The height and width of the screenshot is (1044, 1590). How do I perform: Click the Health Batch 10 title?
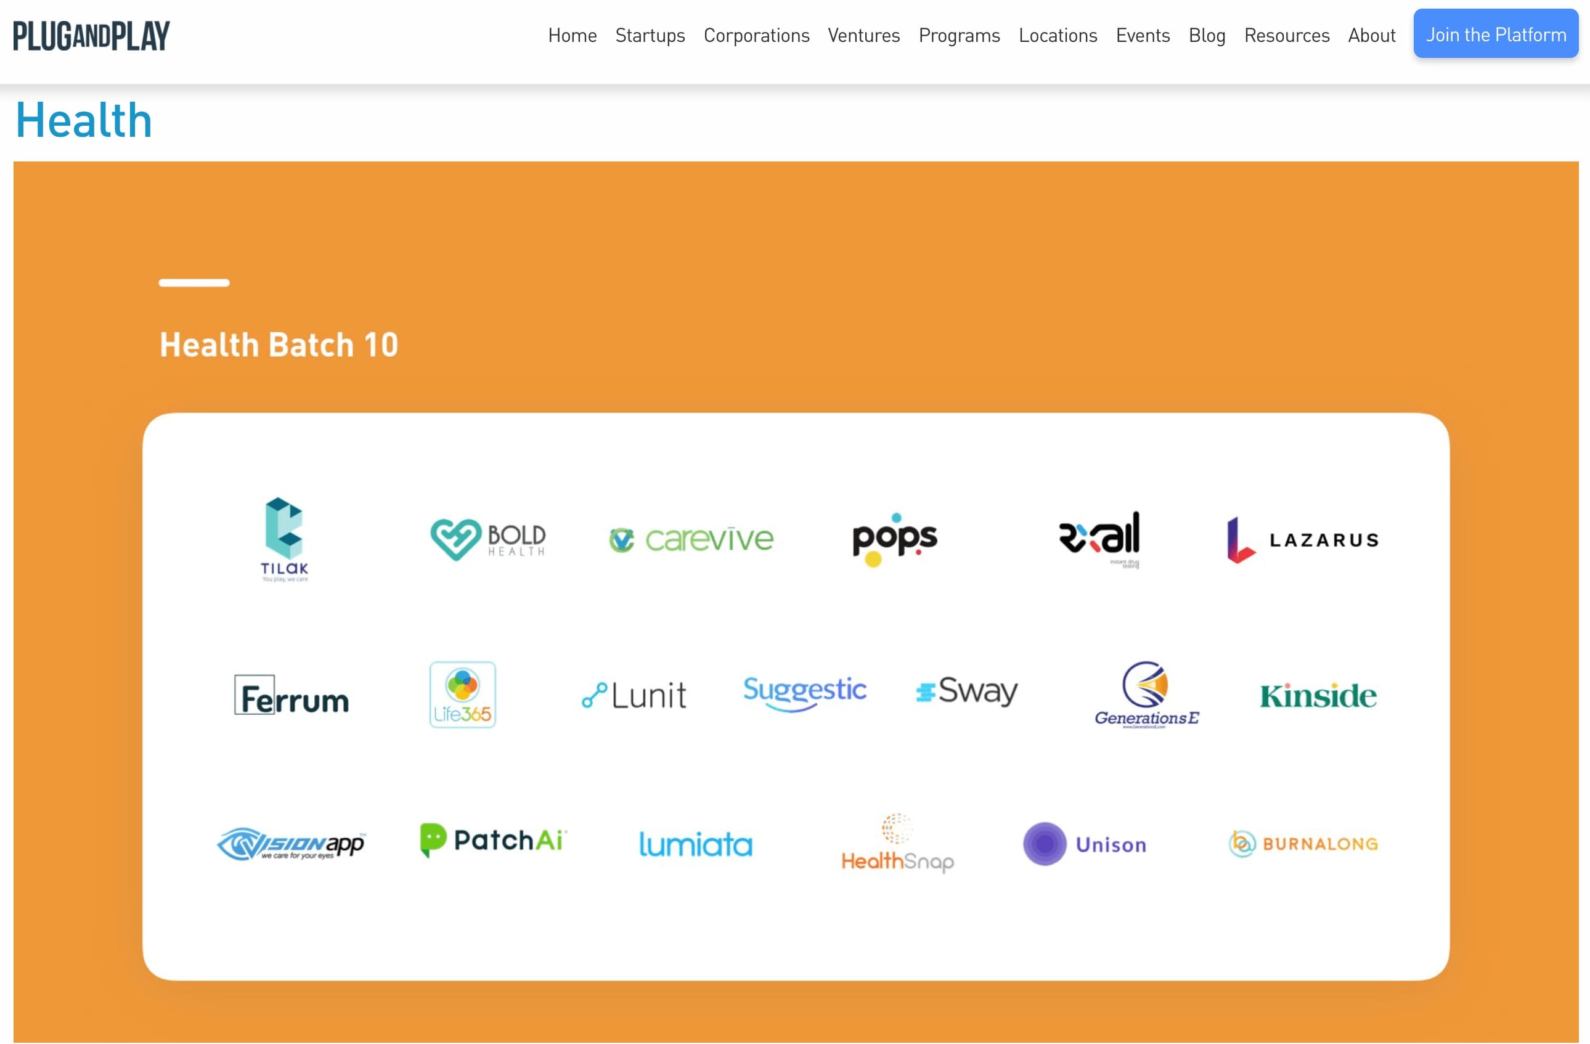point(279,345)
